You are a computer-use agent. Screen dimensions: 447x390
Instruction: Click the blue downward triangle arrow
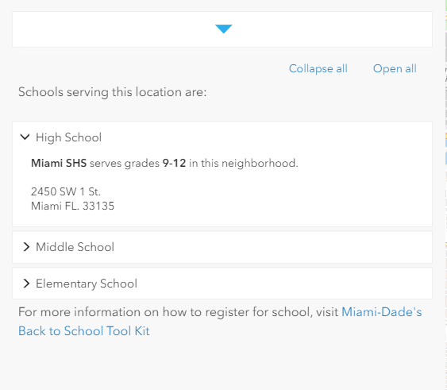[224, 29]
